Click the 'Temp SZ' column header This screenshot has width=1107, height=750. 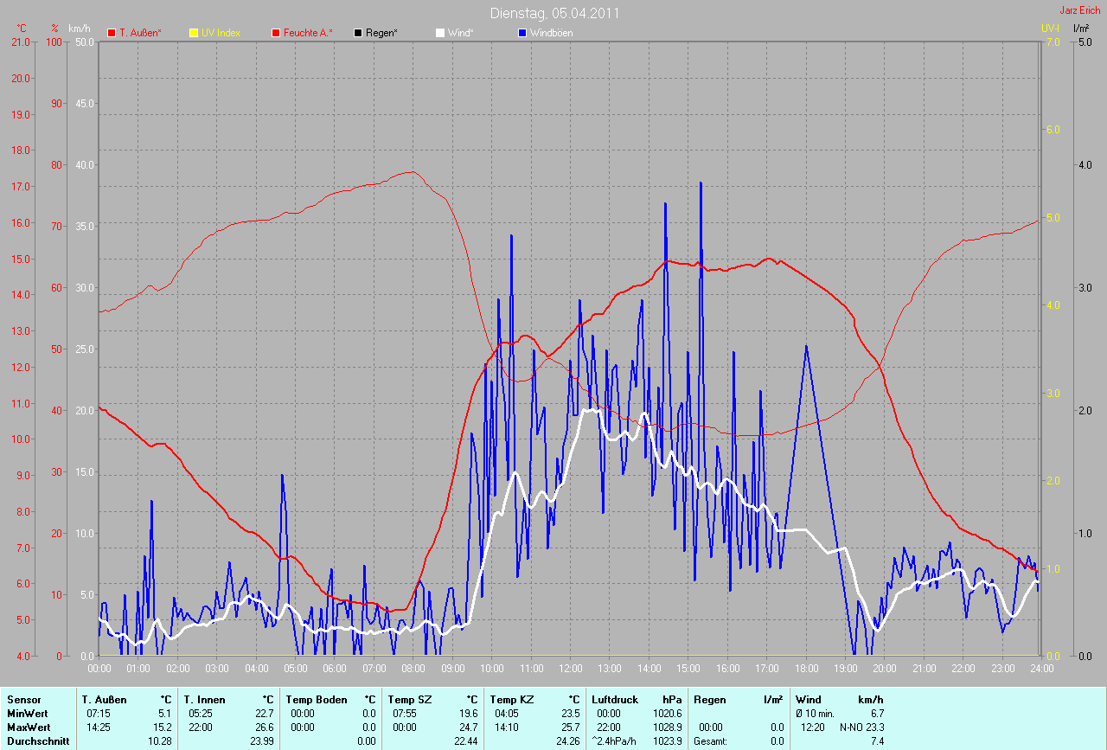point(409,699)
